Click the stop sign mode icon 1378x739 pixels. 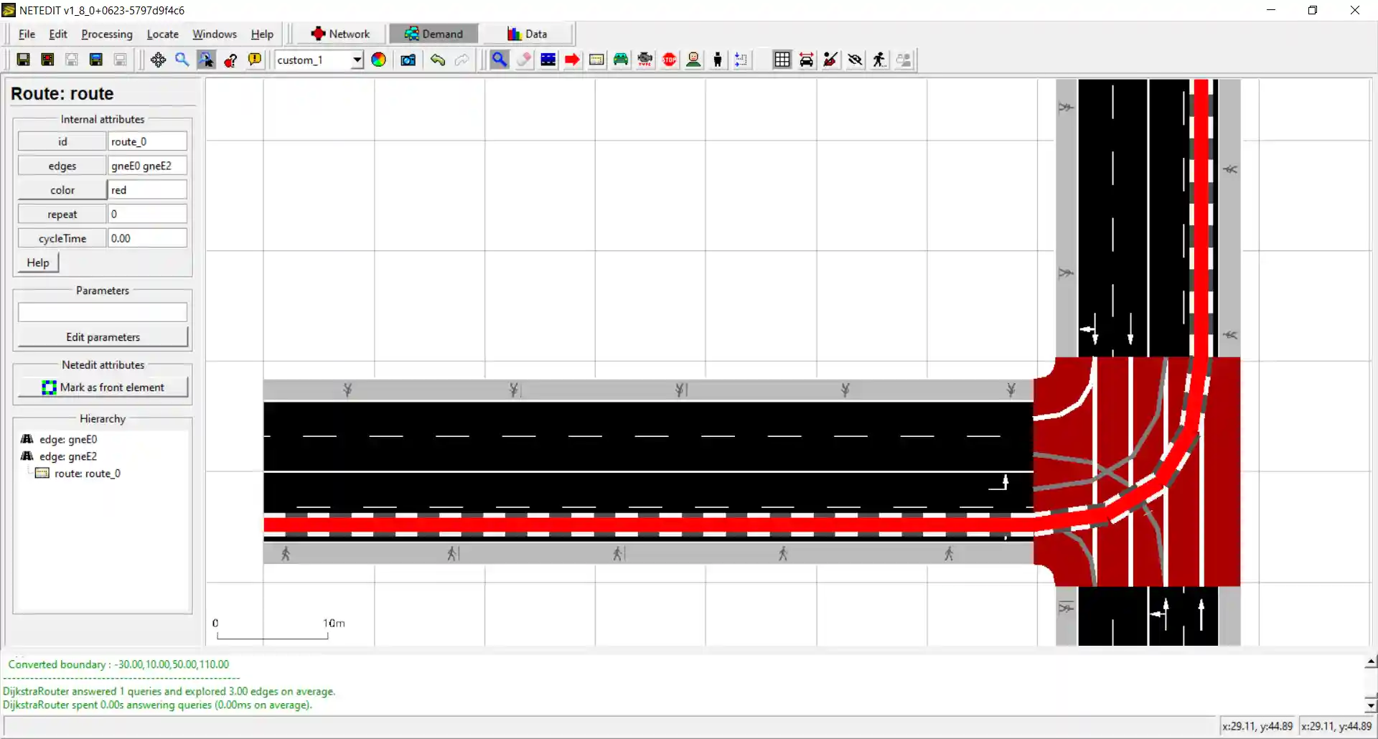point(669,60)
